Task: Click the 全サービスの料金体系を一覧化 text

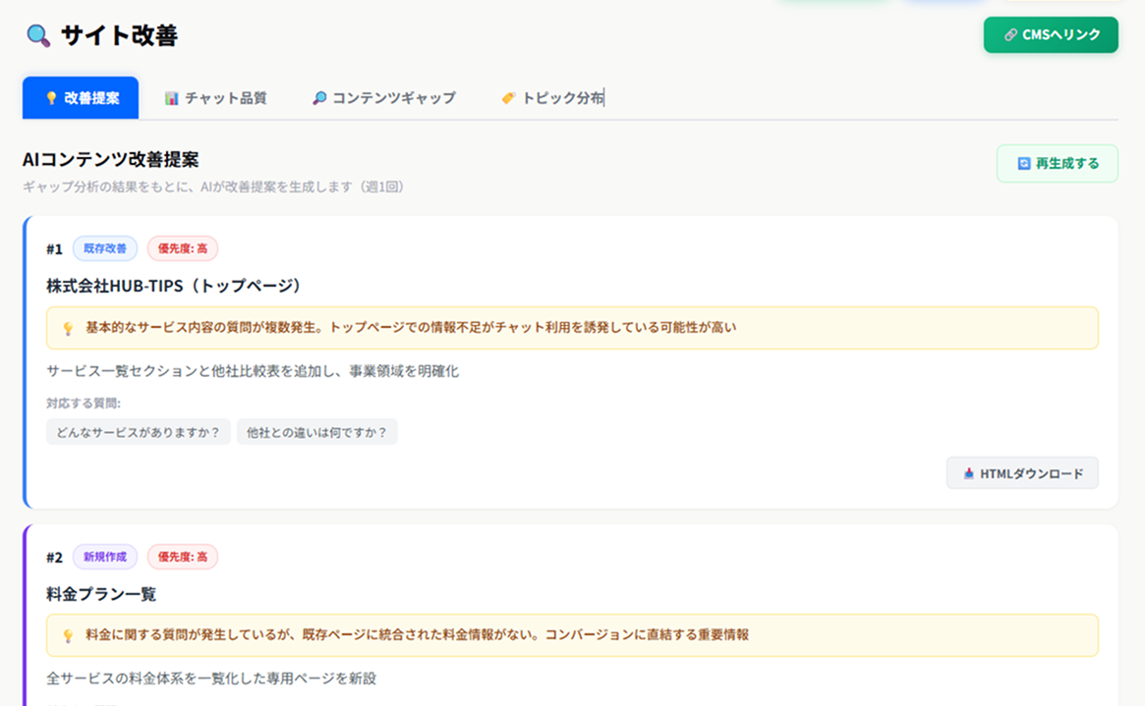Action: pyautogui.click(x=211, y=679)
